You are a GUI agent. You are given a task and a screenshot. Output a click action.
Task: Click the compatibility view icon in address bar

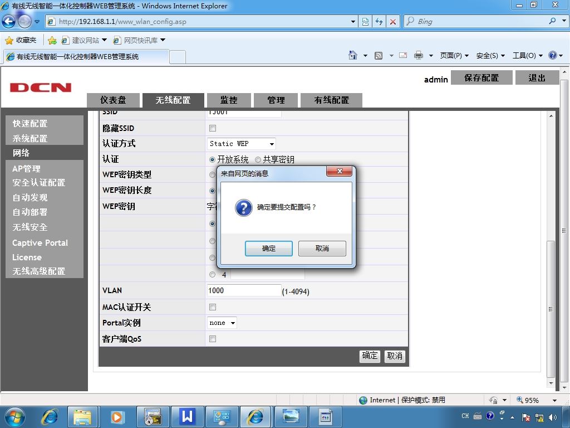click(365, 22)
